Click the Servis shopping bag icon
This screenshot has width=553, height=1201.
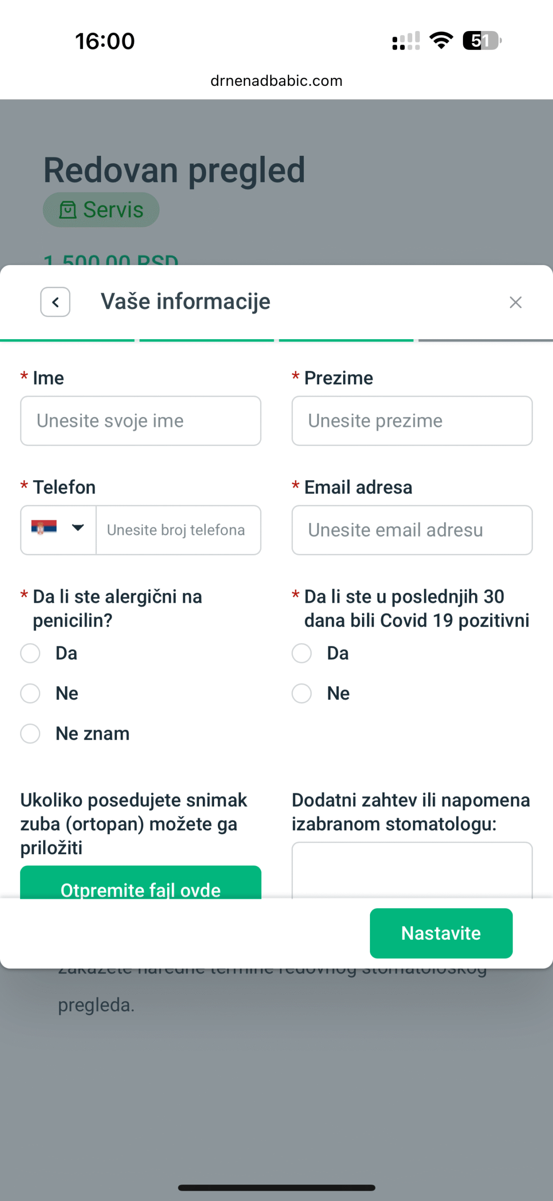coord(68,210)
